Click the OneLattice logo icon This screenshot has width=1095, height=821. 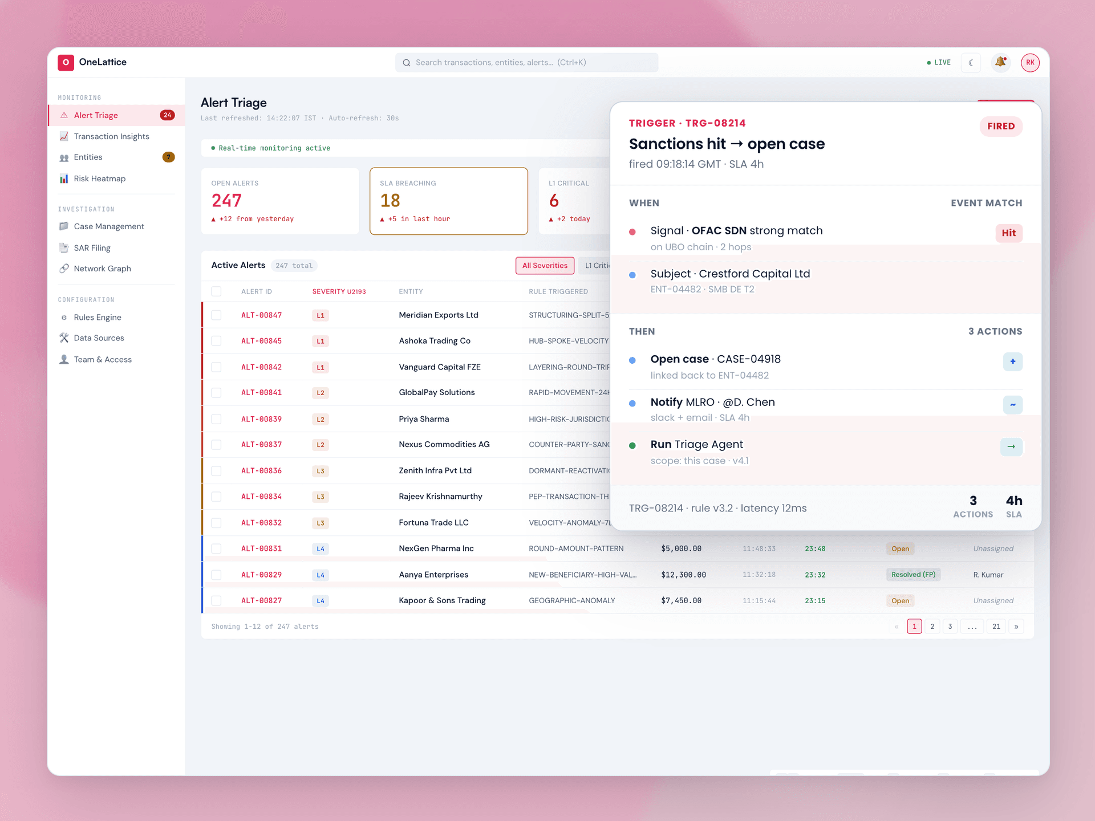point(66,62)
